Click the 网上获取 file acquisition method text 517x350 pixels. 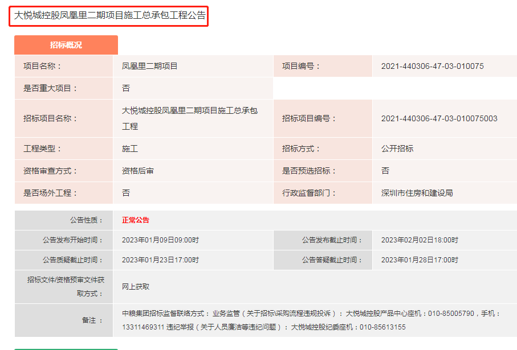coord(136,287)
